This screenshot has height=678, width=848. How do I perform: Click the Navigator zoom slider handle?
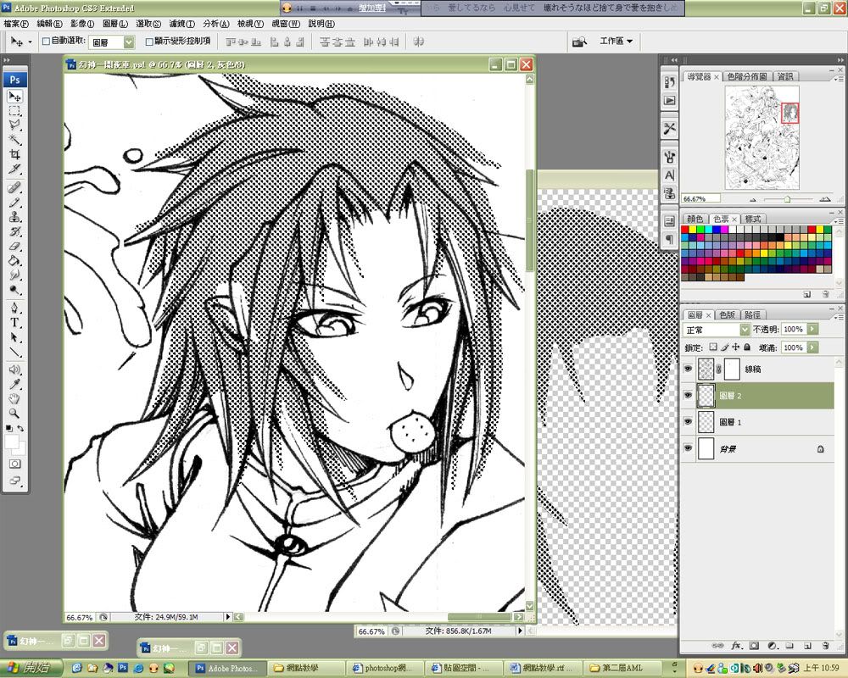787,199
